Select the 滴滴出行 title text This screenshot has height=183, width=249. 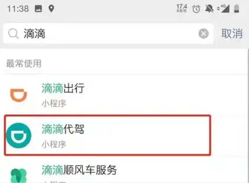tap(63, 88)
